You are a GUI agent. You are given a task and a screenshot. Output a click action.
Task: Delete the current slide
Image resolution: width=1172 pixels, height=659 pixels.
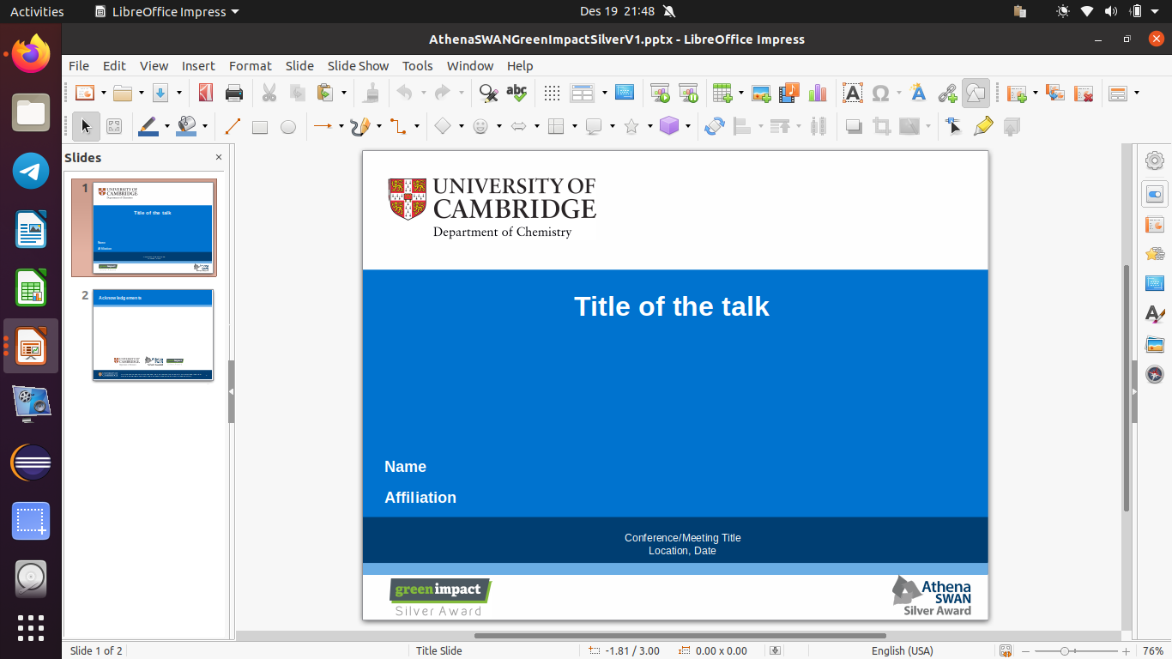(x=1084, y=93)
